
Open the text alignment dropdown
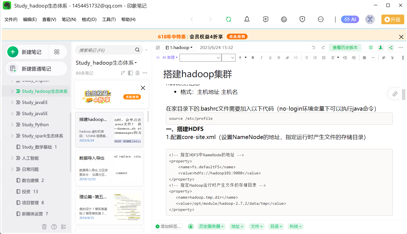335,57
